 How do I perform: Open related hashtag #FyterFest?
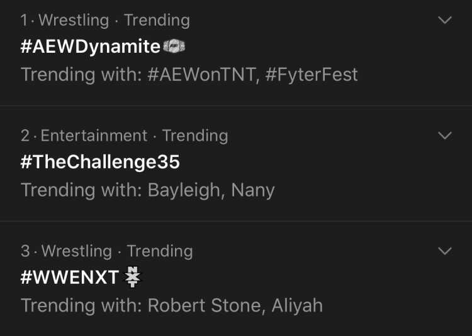(x=312, y=75)
